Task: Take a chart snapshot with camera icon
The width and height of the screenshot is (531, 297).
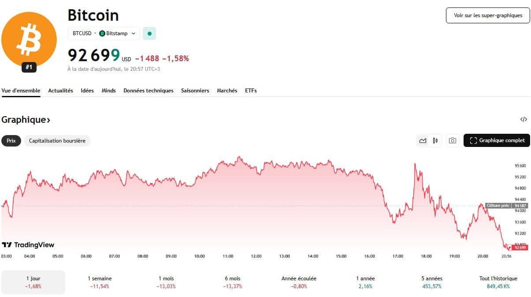Action: 452,141
